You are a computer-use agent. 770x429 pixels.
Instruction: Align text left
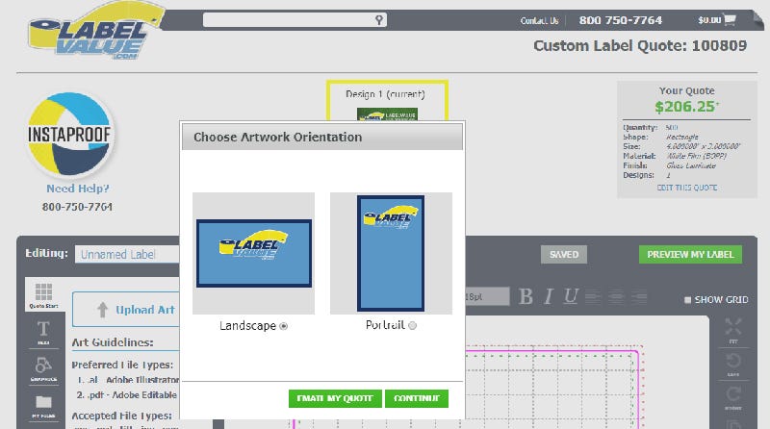click(x=593, y=296)
